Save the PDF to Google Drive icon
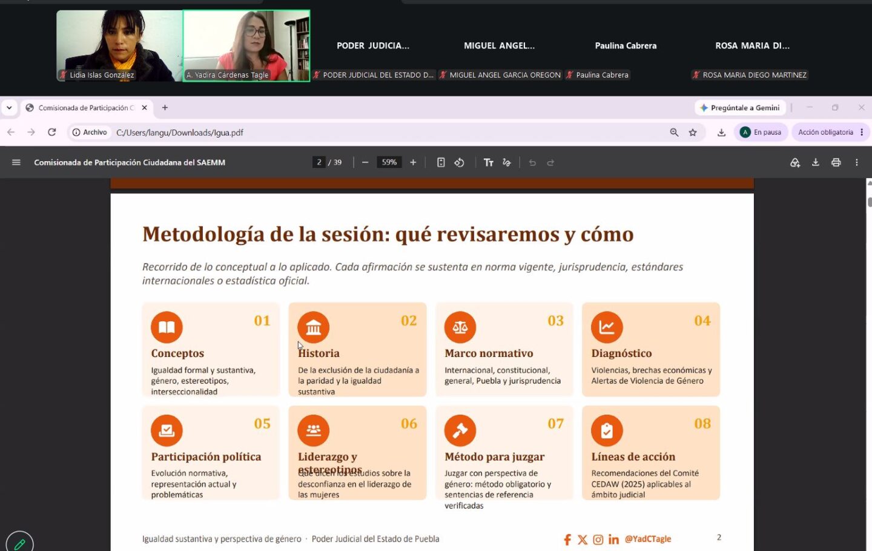Viewport: 872px width, 551px height. click(x=795, y=162)
